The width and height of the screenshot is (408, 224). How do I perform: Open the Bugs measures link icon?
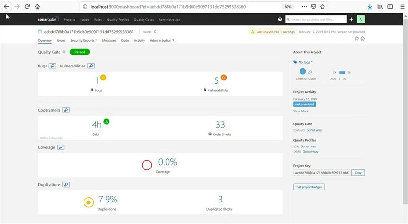52,66
